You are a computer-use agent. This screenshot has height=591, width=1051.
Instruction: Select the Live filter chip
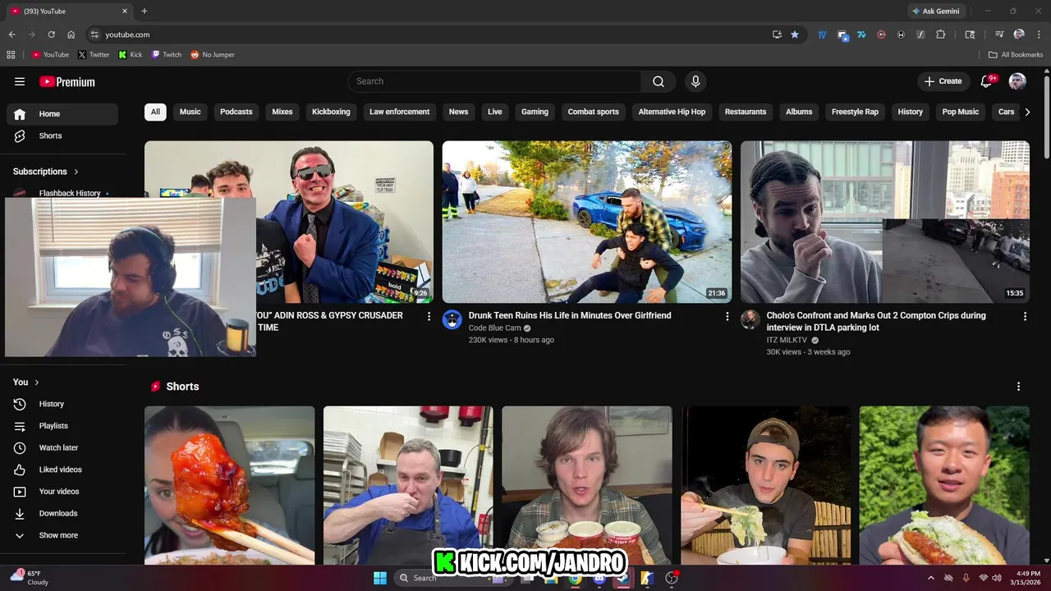(x=495, y=112)
